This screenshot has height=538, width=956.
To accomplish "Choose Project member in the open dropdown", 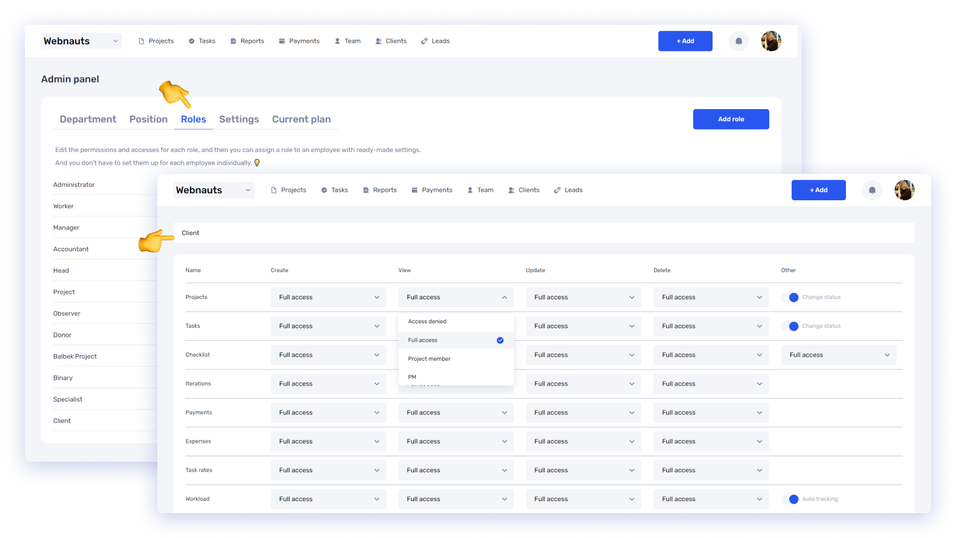I will (x=456, y=359).
